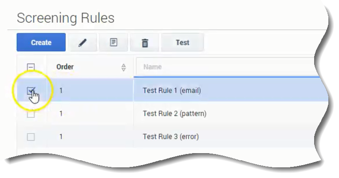Uncheck the Test Rule 1 (email) checkbox
The width and height of the screenshot is (339, 178).
point(31,91)
